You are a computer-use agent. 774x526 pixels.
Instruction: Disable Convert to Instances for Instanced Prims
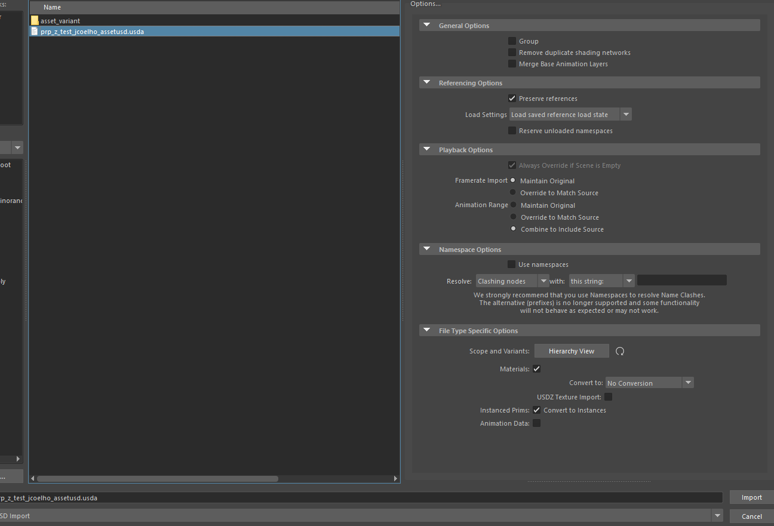click(x=536, y=410)
